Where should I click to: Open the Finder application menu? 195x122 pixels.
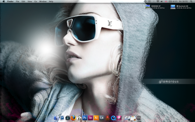[10, 1]
